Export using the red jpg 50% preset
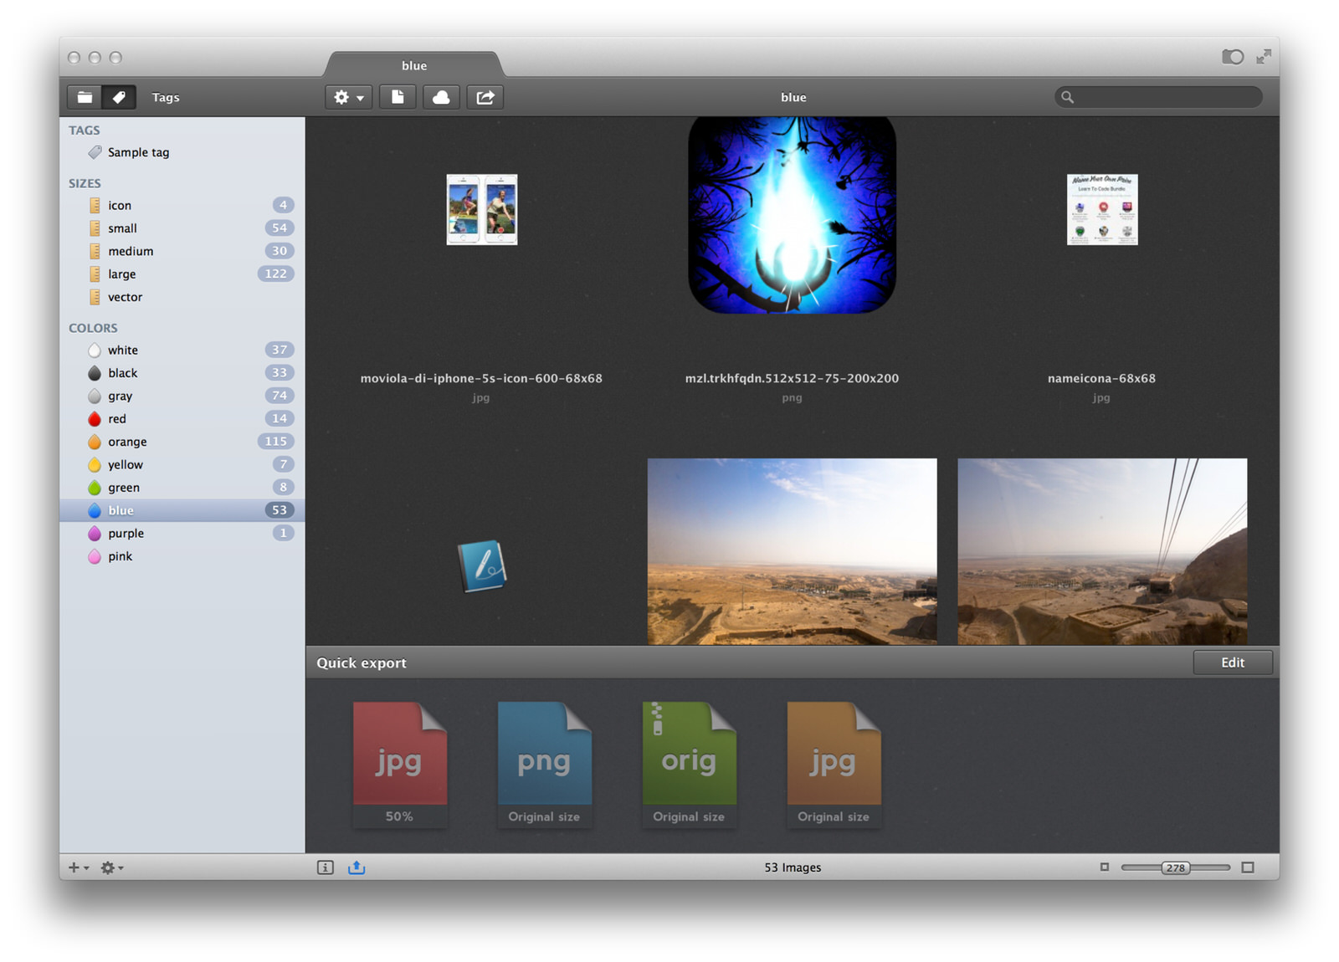Image resolution: width=1339 pixels, height=962 pixels. 400,765
